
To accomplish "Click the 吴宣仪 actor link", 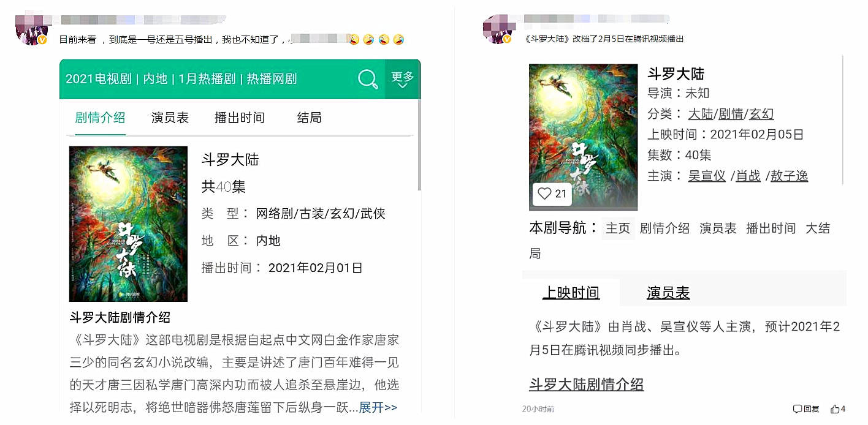I will pos(707,176).
